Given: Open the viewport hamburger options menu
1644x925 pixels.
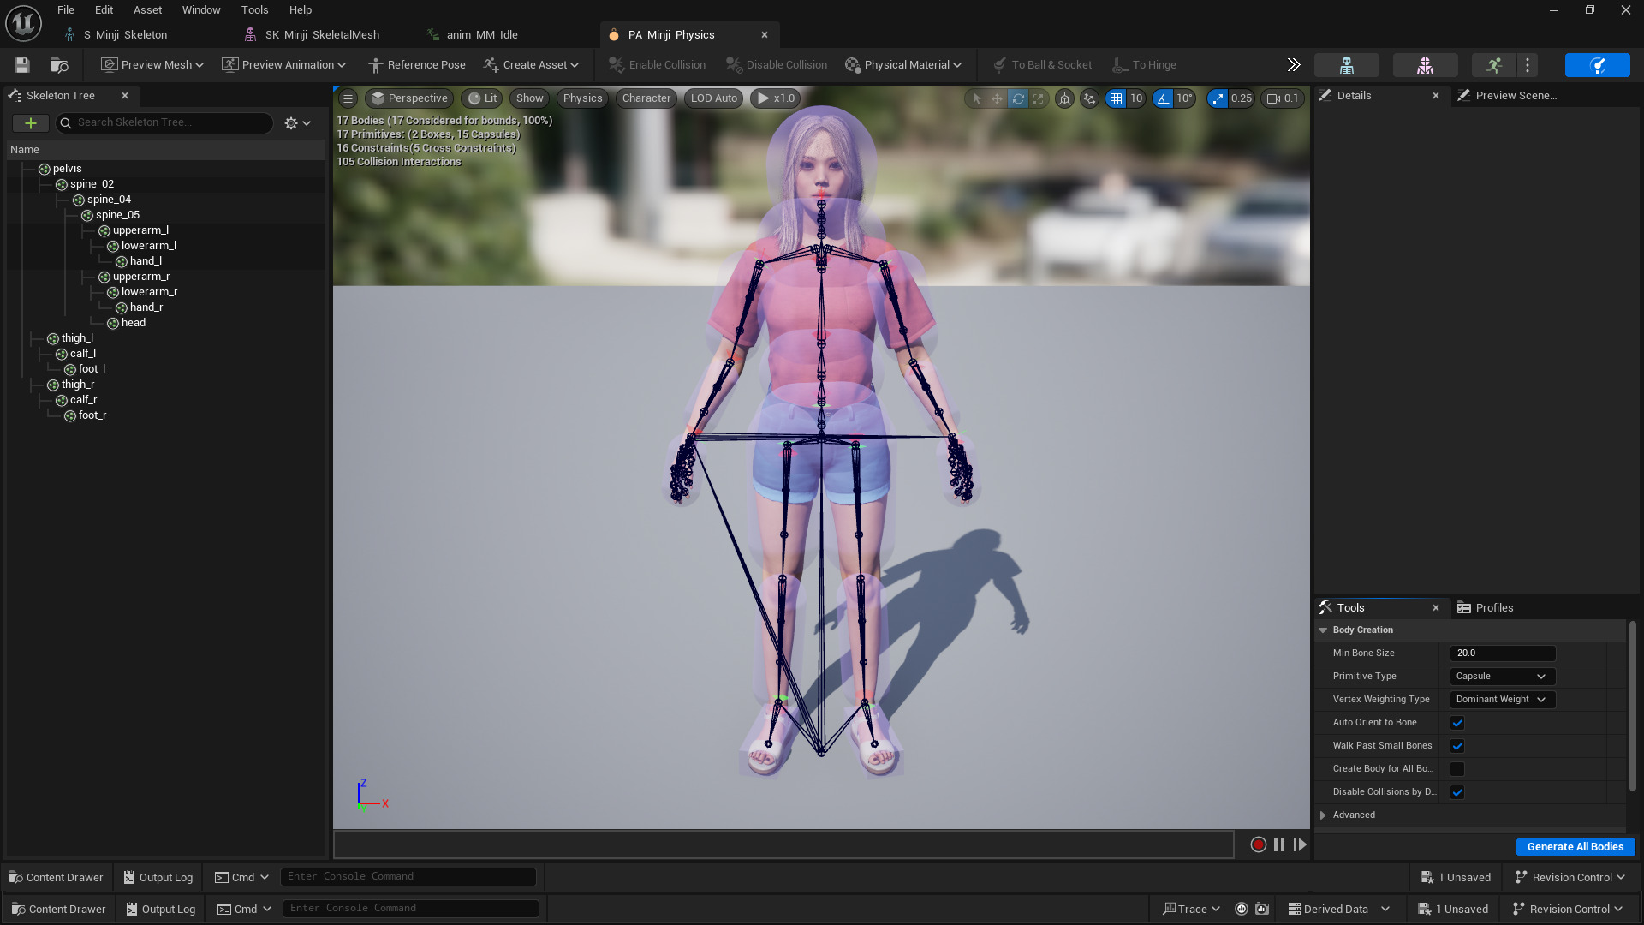Looking at the screenshot, I should tap(348, 98).
